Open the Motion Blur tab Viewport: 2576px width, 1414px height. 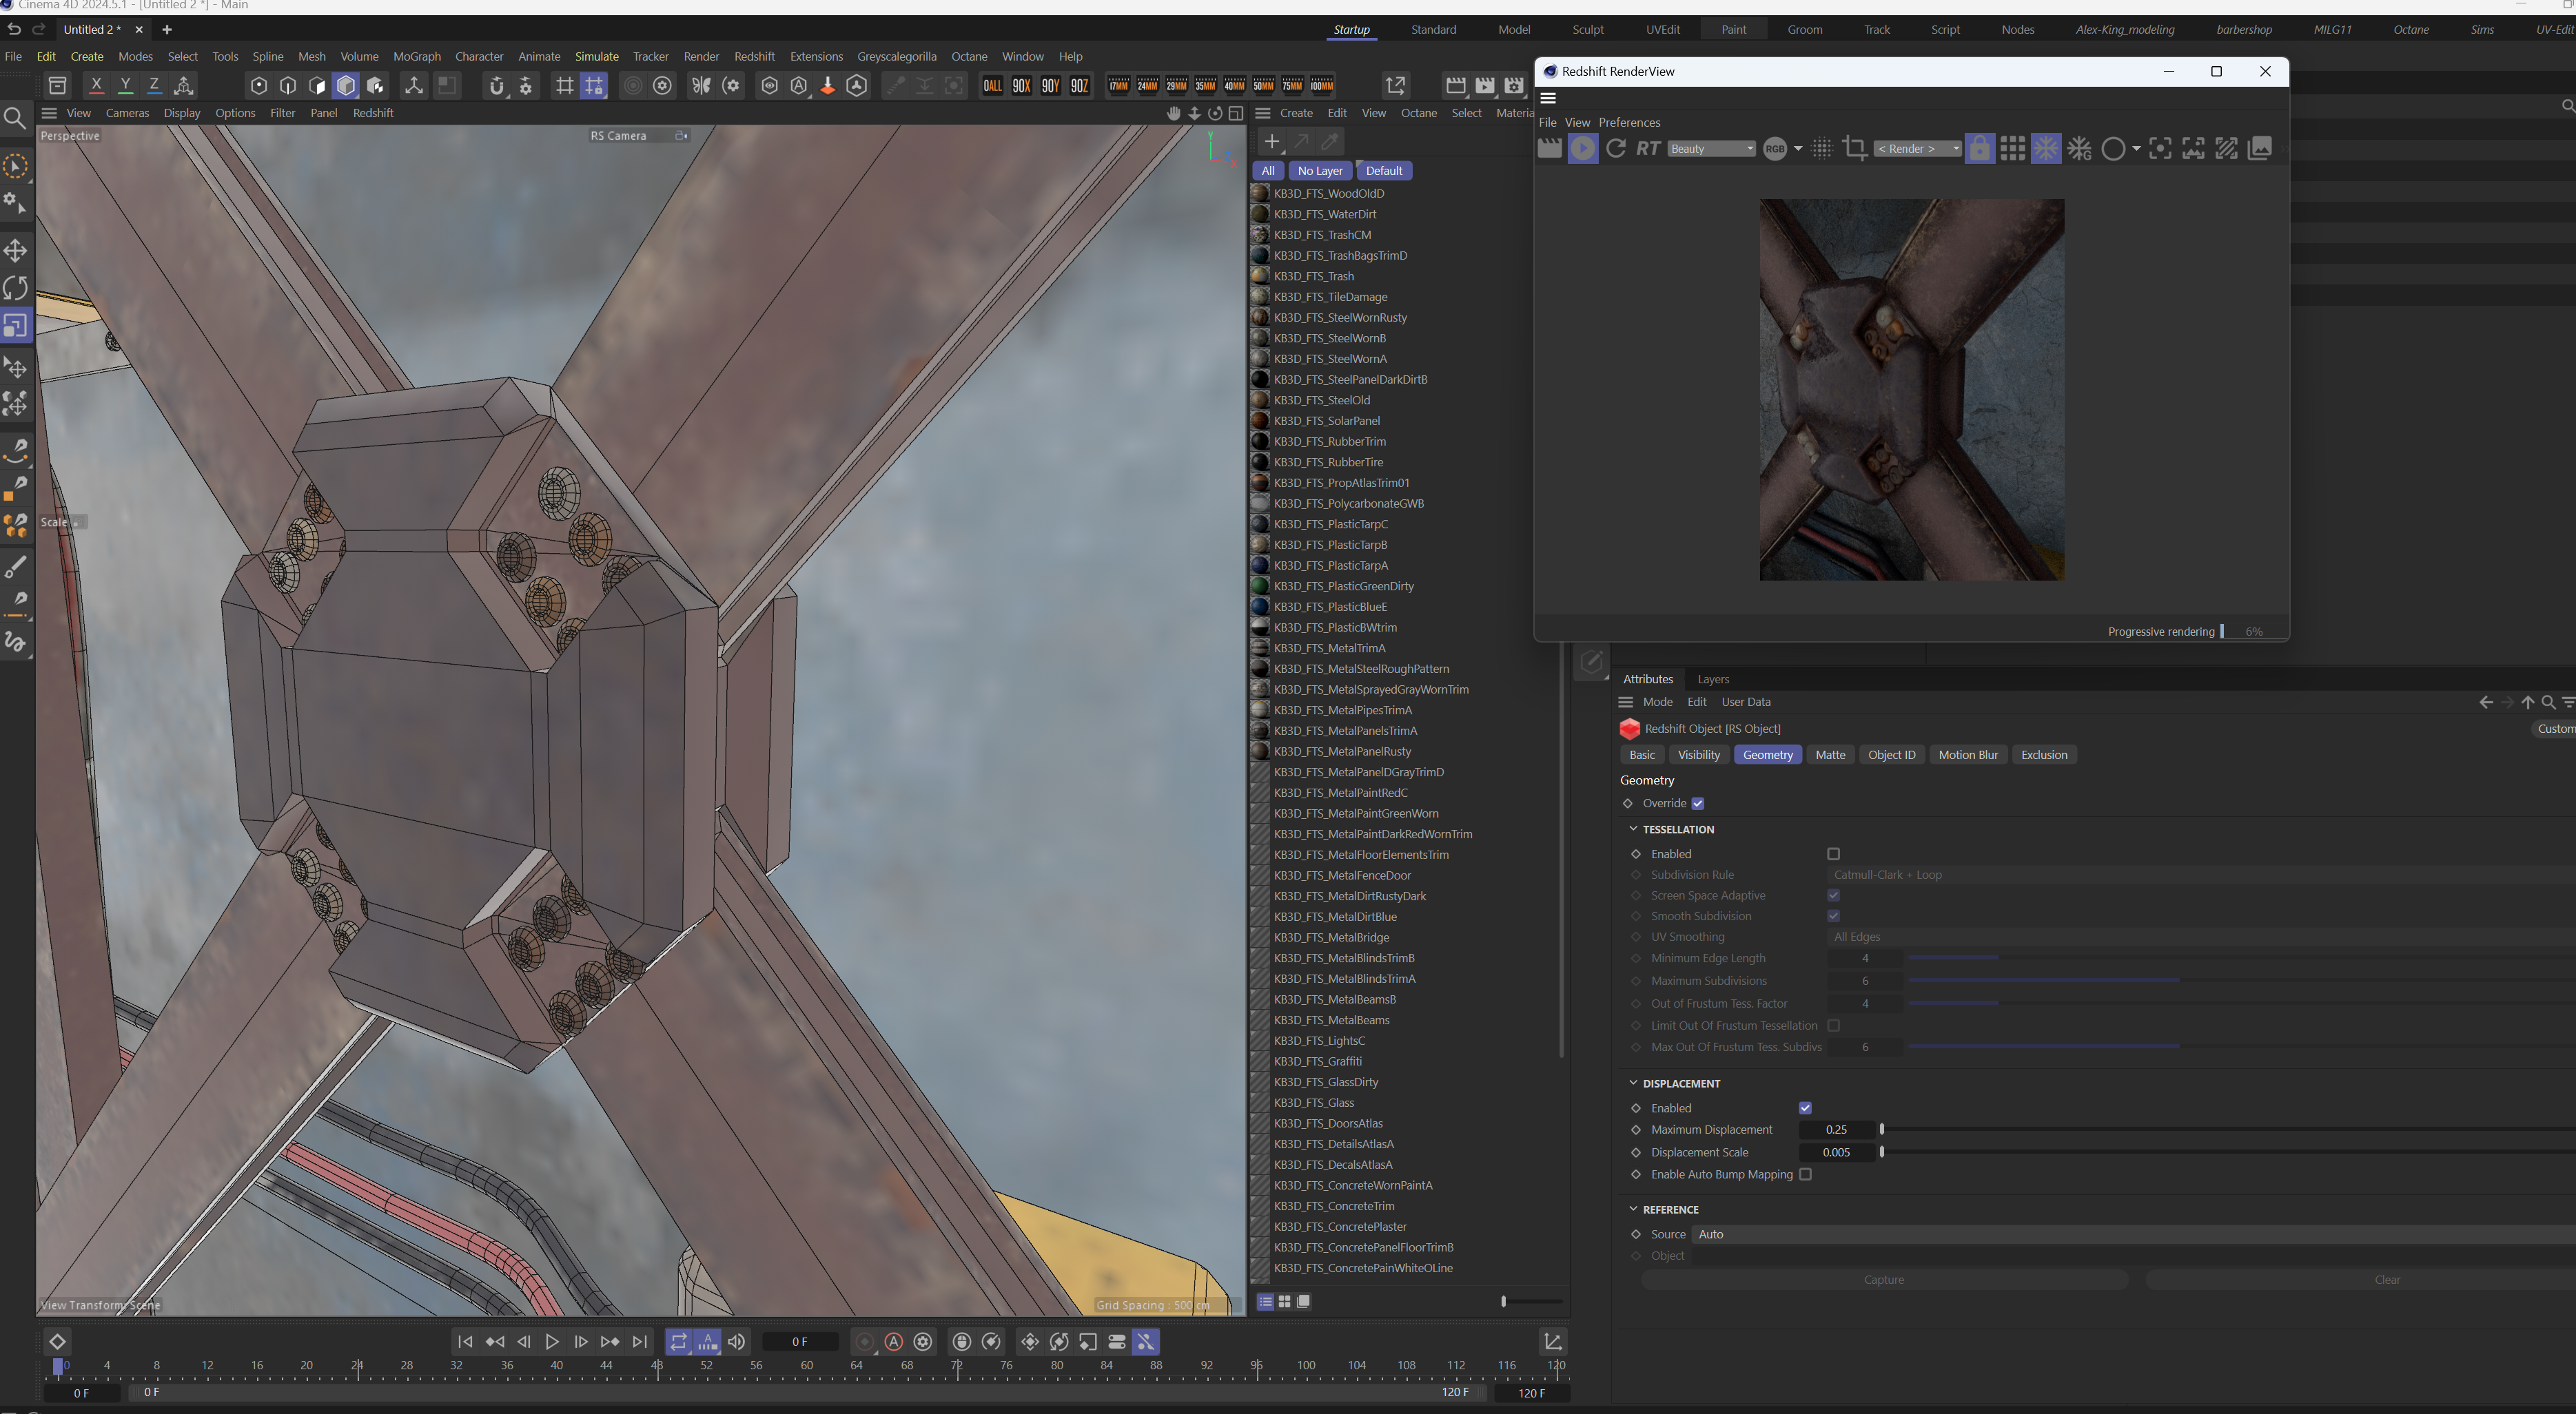pyautogui.click(x=1967, y=754)
